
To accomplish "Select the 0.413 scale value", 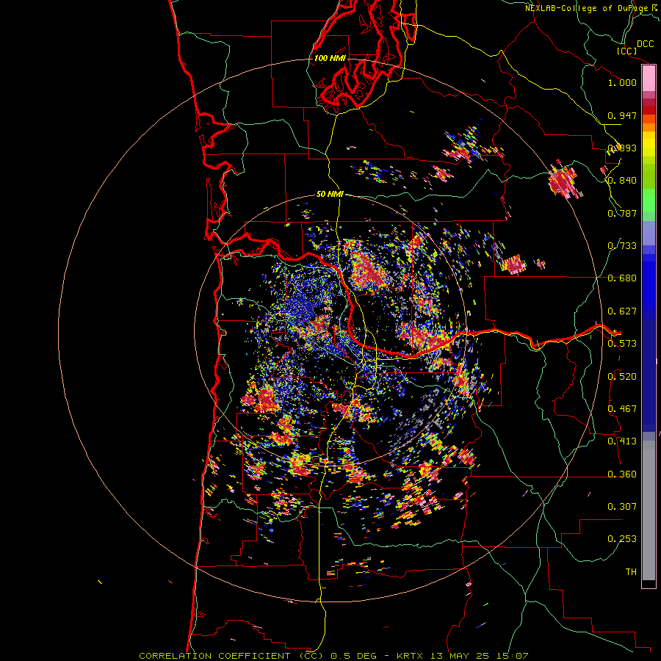I will 622,441.
